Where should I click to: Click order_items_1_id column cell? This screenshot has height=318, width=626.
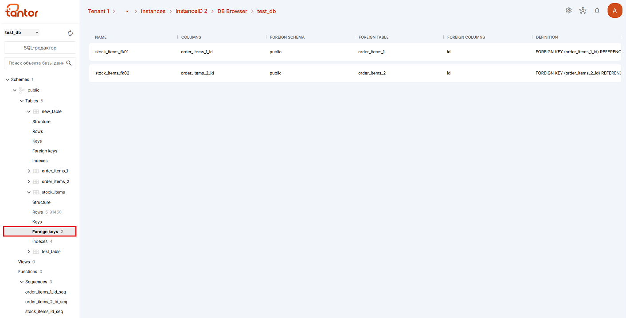(x=197, y=52)
